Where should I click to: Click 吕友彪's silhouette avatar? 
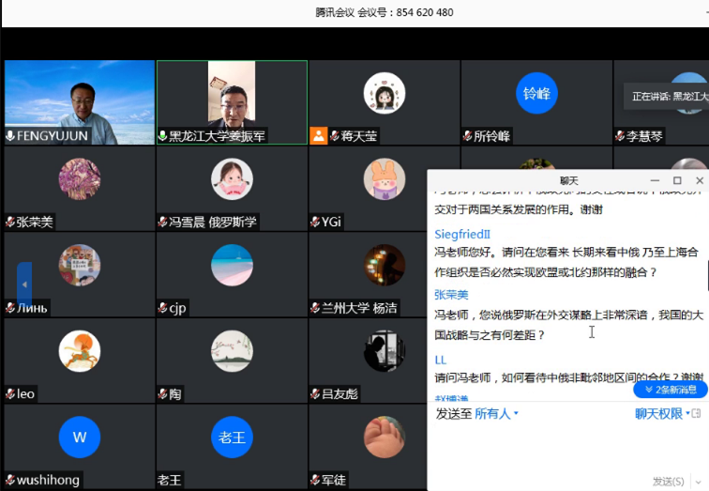[385, 351]
